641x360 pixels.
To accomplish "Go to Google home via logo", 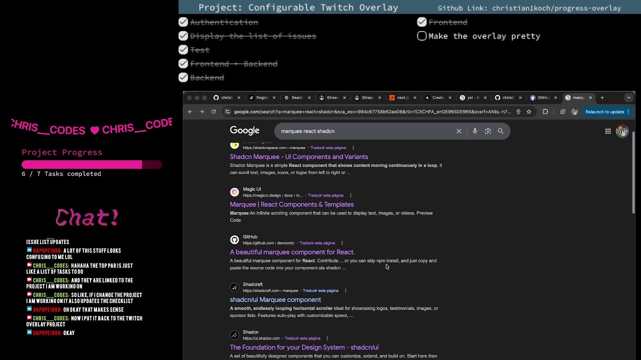I will click(x=244, y=131).
